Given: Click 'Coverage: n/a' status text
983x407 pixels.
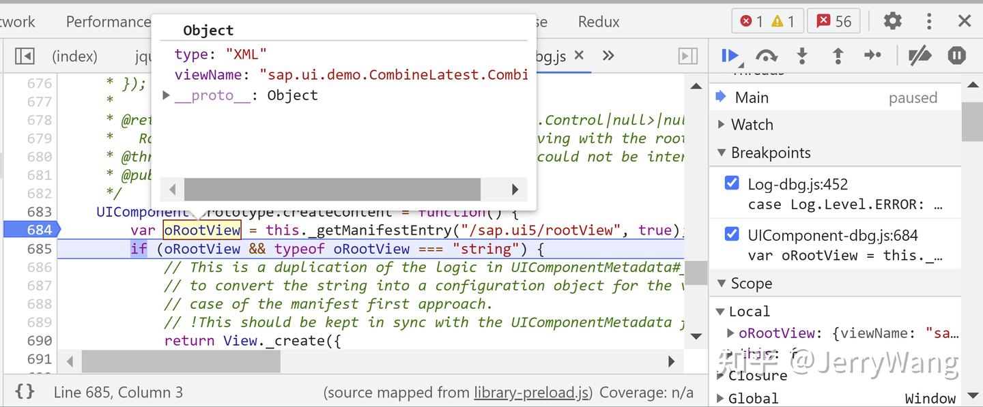Looking at the screenshot, I should (646, 392).
